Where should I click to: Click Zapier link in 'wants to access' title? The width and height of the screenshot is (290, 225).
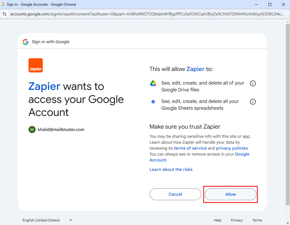(44, 86)
